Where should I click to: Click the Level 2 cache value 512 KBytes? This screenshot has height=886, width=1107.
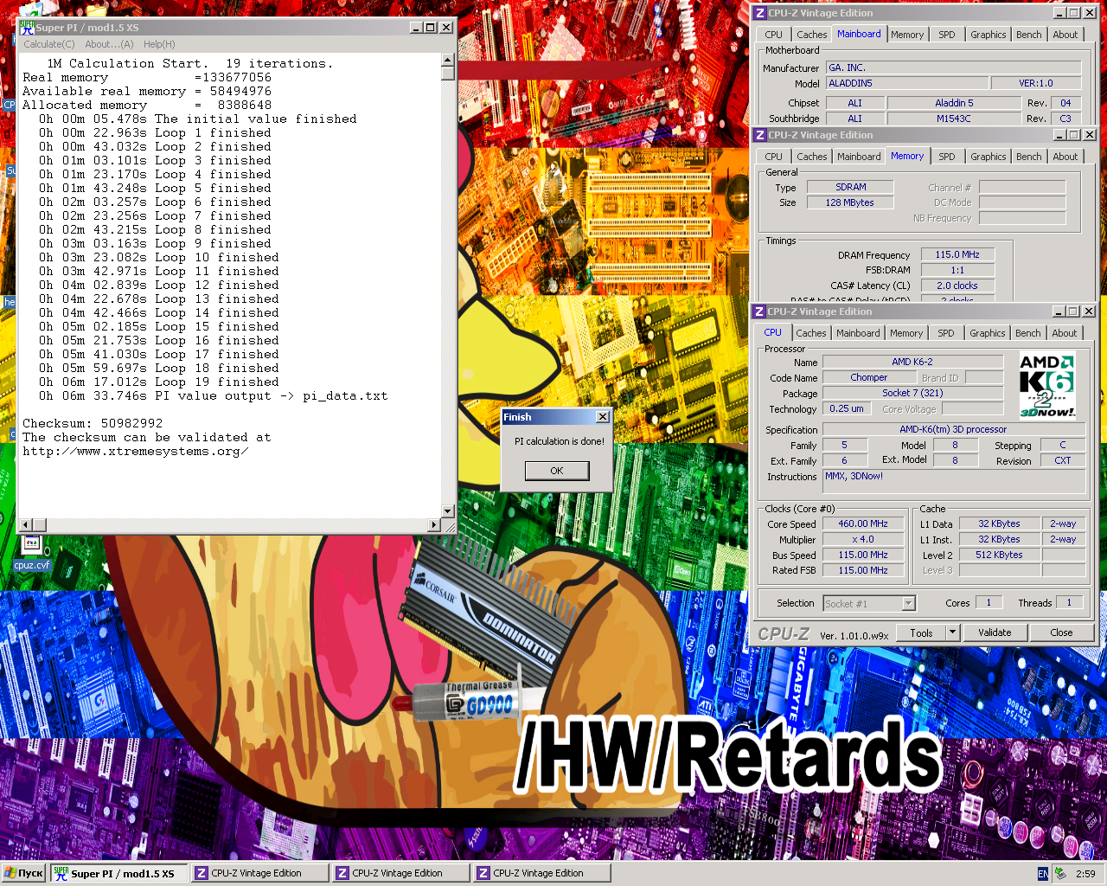(999, 555)
